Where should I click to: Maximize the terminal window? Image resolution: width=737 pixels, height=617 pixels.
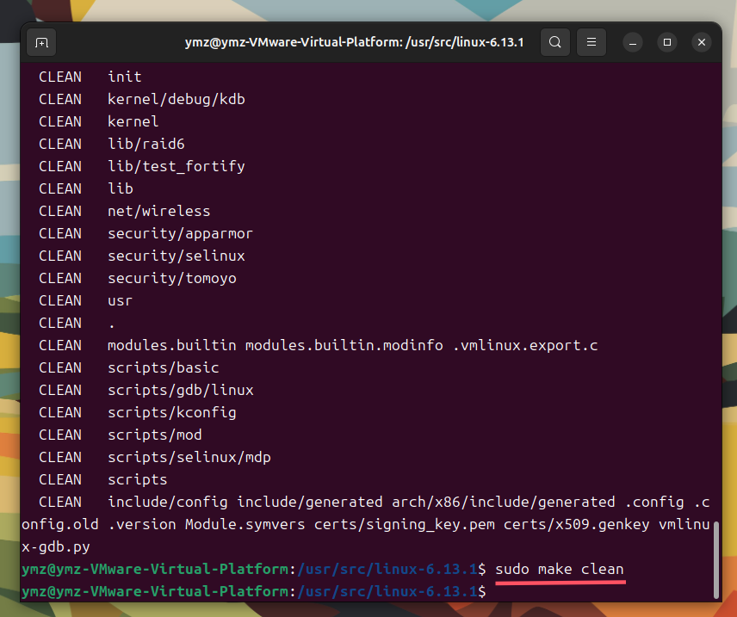(667, 43)
